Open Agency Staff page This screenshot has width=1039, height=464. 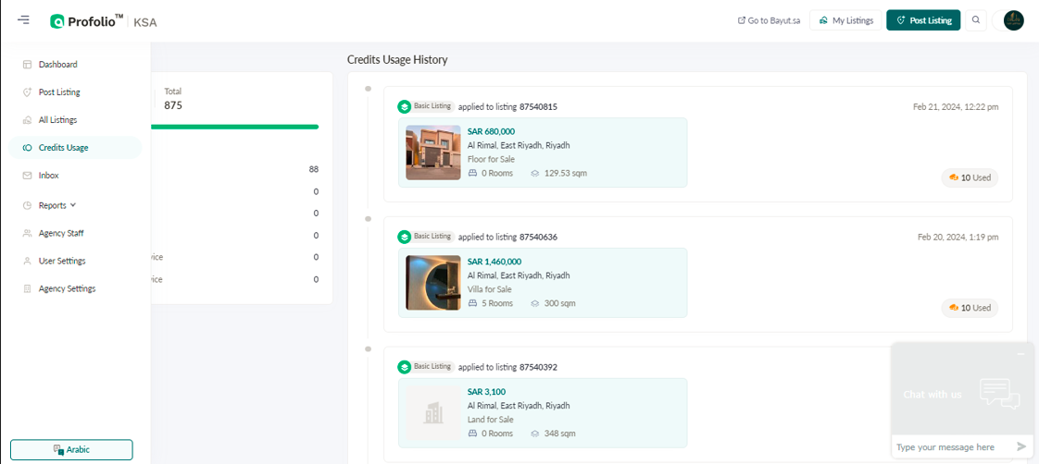pos(60,233)
